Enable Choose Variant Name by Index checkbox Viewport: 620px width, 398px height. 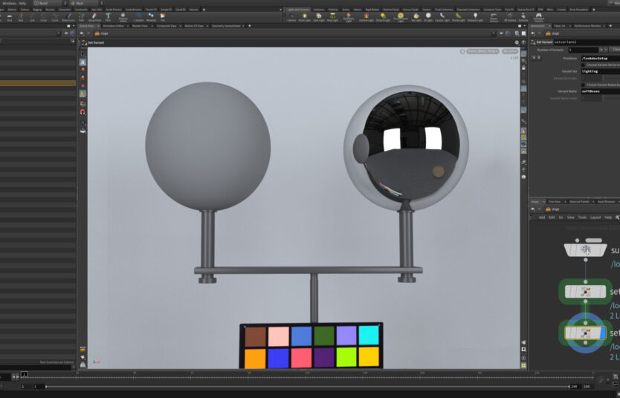(584, 85)
